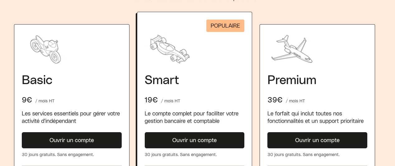This screenshot has width=395, height=166.
Task: Click the motorcycle illustration on the Basic card
Action: click(x=45, y=49)
